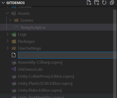The height and width of the screenshot is (98, 117).
Task: Click the csproj icon beside Unity.Rider.Editor.csproj
Action: (x=14, y=90)
